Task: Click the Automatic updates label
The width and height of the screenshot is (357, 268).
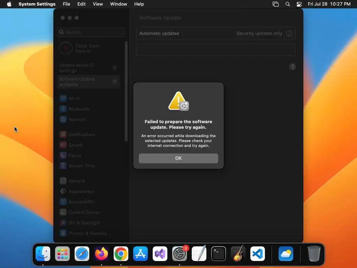Action: pyautogui.click(x=159, y=33)
